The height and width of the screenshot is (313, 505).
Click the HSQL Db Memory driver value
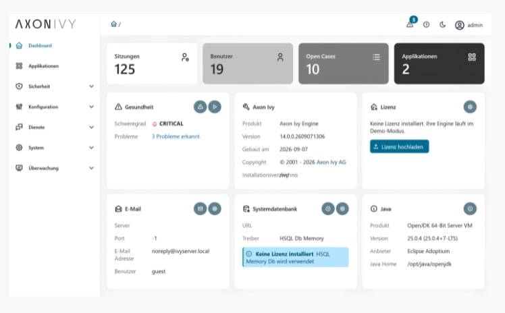coord(302,238)
